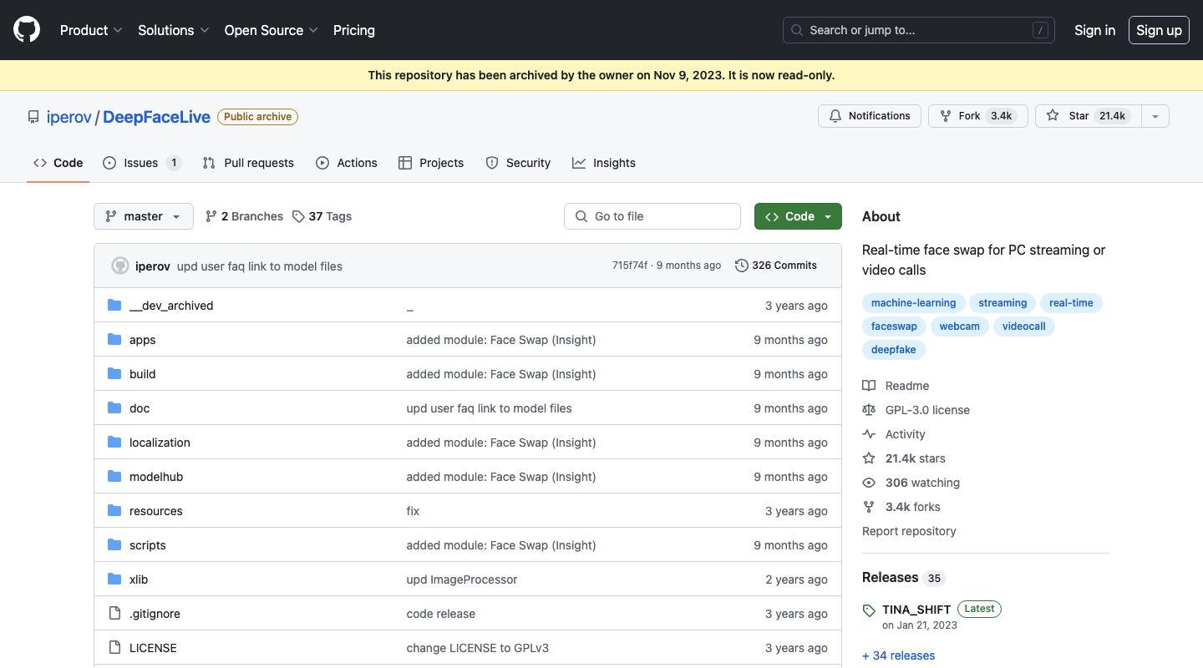Expand the Product menu

(x=91, y=30)
